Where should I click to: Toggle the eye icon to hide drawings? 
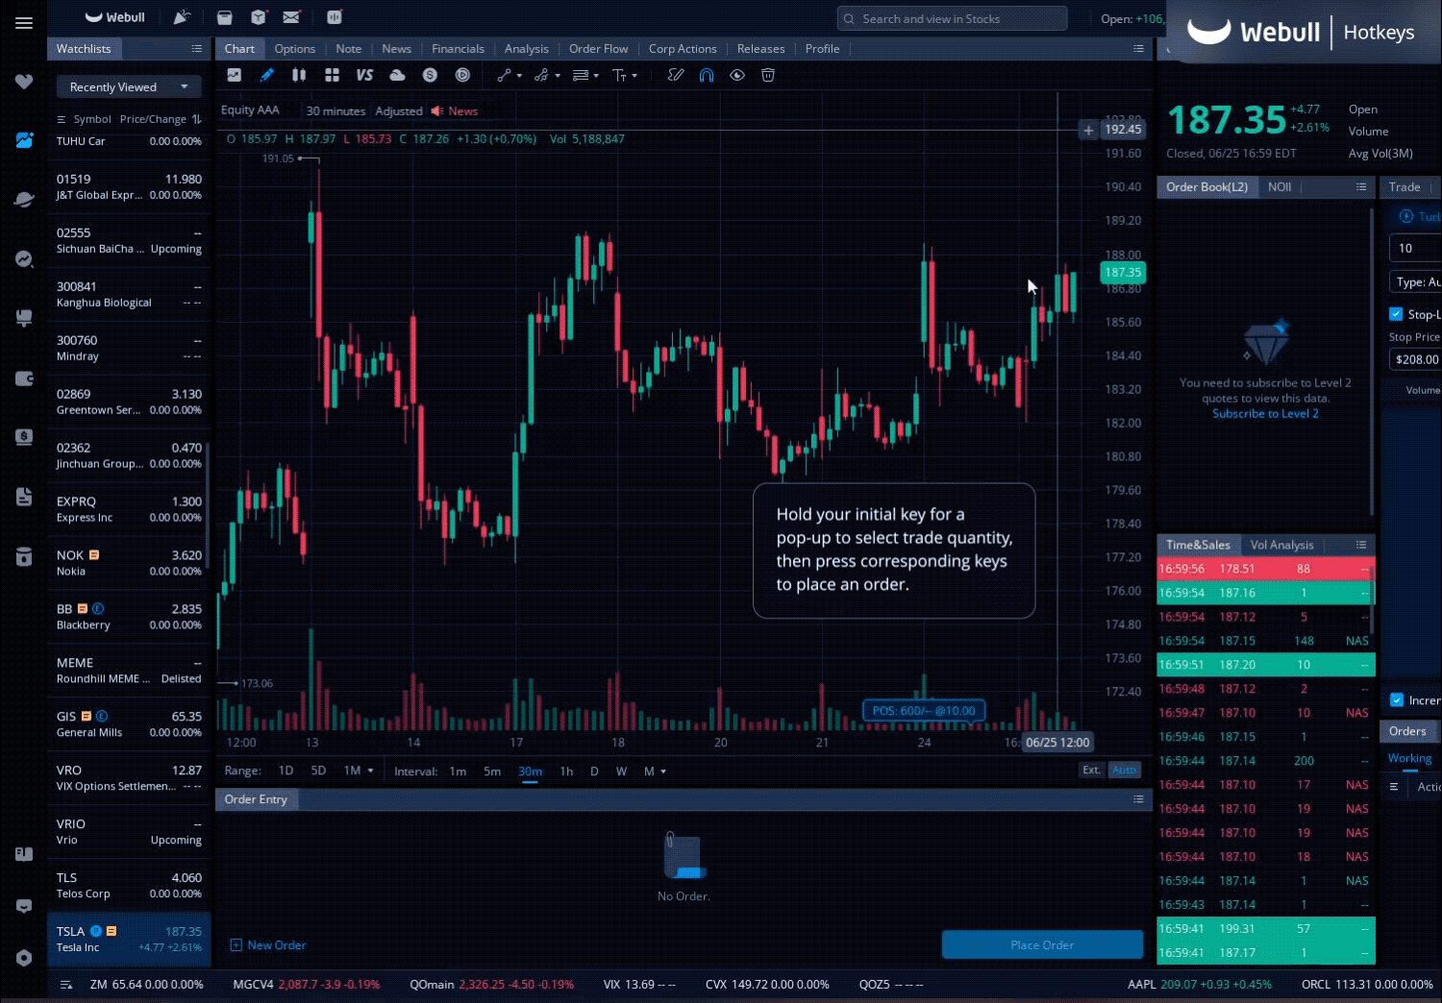click(737, 75)
